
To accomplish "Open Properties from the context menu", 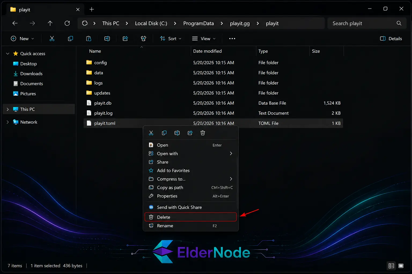I will (191, 196).
